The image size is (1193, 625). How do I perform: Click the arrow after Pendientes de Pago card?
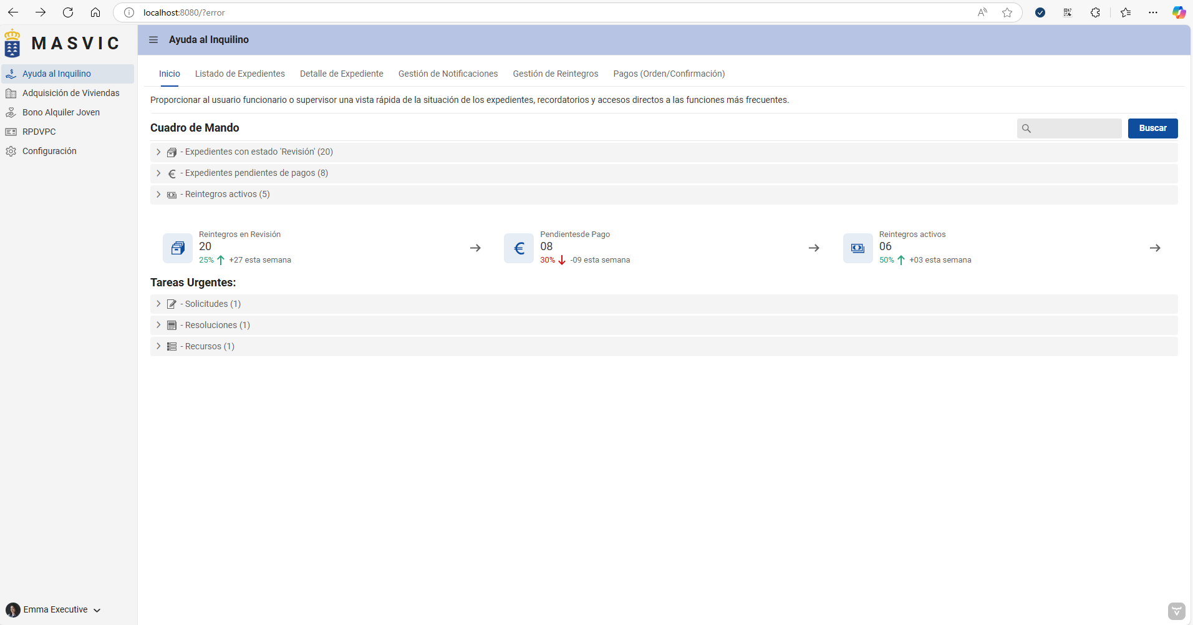pos(814,248)
